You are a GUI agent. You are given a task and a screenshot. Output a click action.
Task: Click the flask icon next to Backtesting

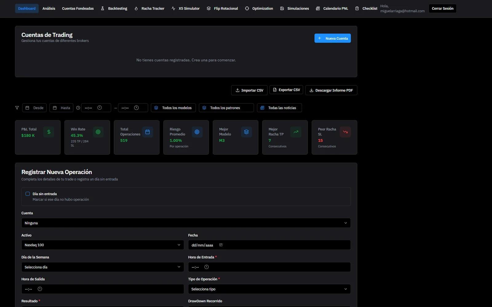pyautogui.click(x=103, y=9)
